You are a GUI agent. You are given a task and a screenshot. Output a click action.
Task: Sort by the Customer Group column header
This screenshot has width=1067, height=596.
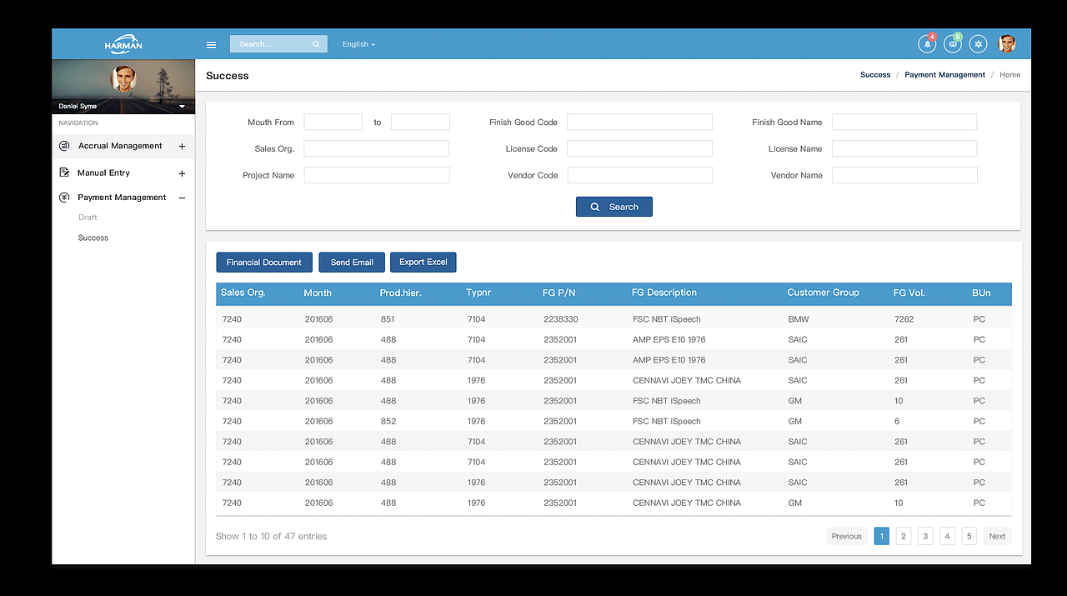824,293
